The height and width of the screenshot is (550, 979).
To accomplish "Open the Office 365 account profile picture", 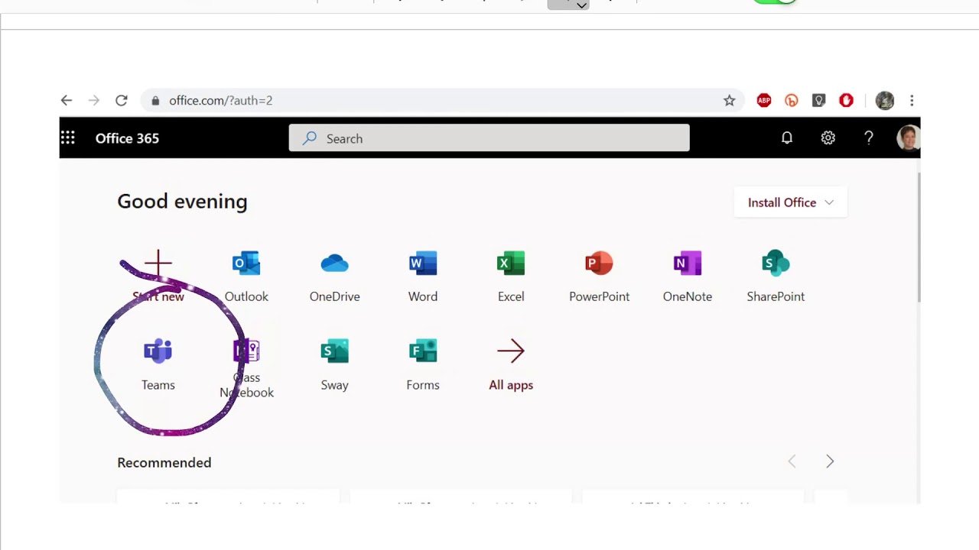I will [x=908, y=137].
